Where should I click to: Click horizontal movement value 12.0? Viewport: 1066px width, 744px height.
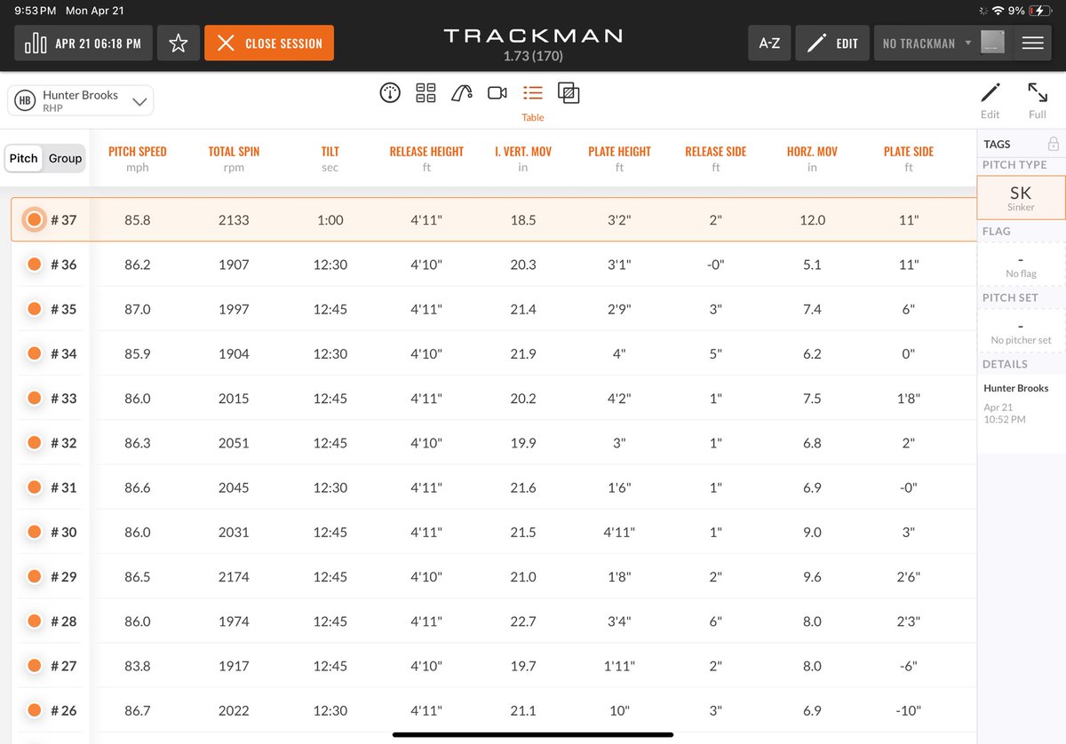click(x=812, y=219)
